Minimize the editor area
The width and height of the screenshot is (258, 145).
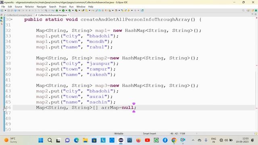(252, 14)
